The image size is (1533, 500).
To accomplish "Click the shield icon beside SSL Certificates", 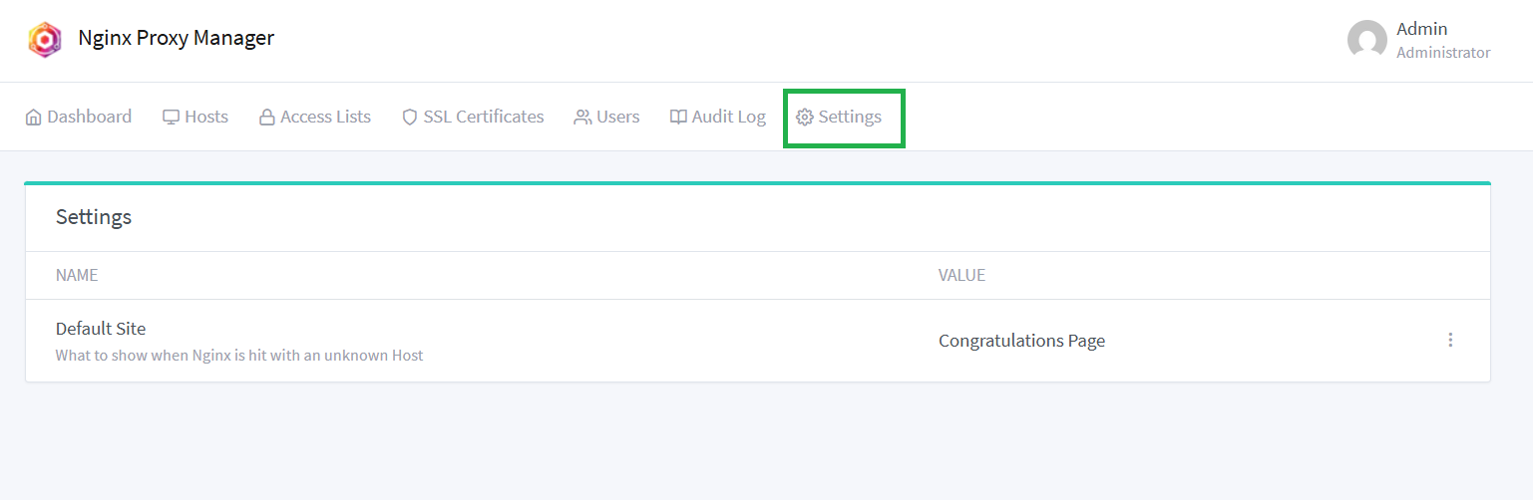I will [x=409, y=118].
